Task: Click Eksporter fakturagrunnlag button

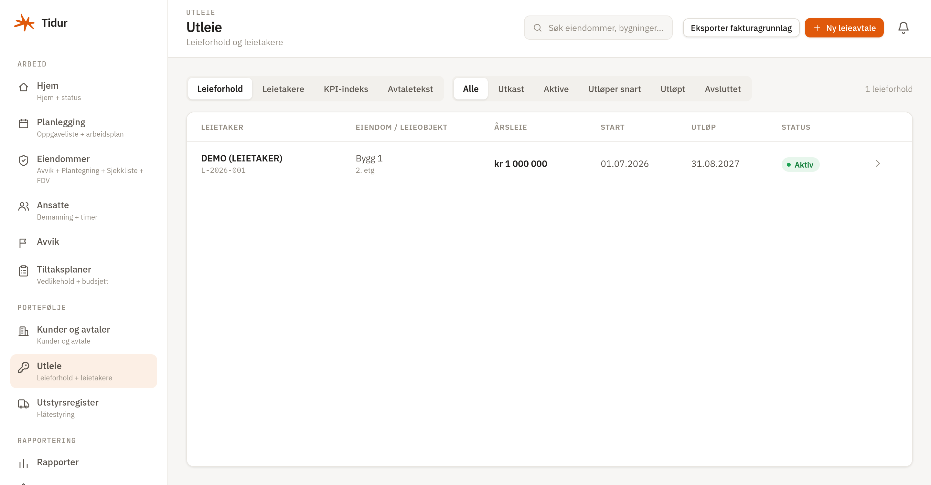Action: click(741, 28)
